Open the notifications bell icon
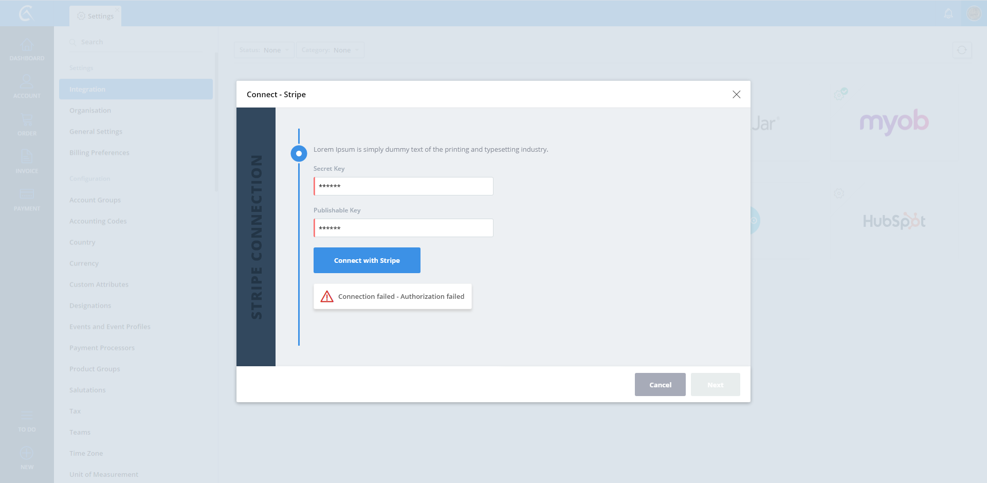Screen dimensions: 987x483 click(x=948, y=14)
